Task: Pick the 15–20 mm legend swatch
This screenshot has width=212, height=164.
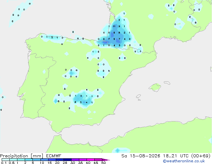Action: pos(52,160)
